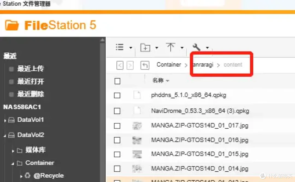Open view mode dropdown arrow
This screenshot has height=182, width=295.
coord(131,48)
